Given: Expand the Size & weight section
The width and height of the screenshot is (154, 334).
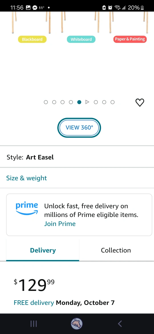Looking at the screenshot, I should (x=77, y=178).
